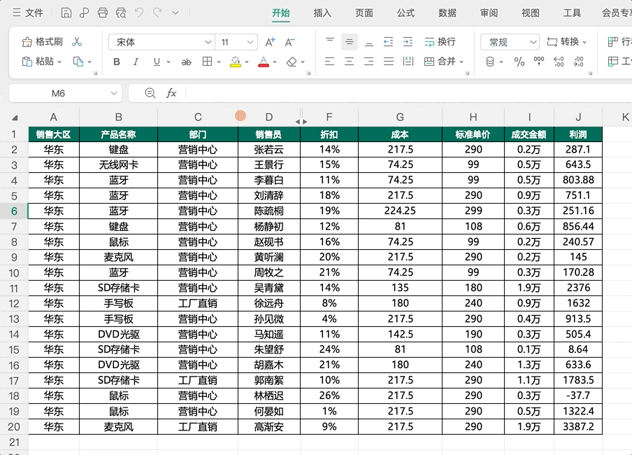
Task: Click the Align left icon
Action: (330, 62)
